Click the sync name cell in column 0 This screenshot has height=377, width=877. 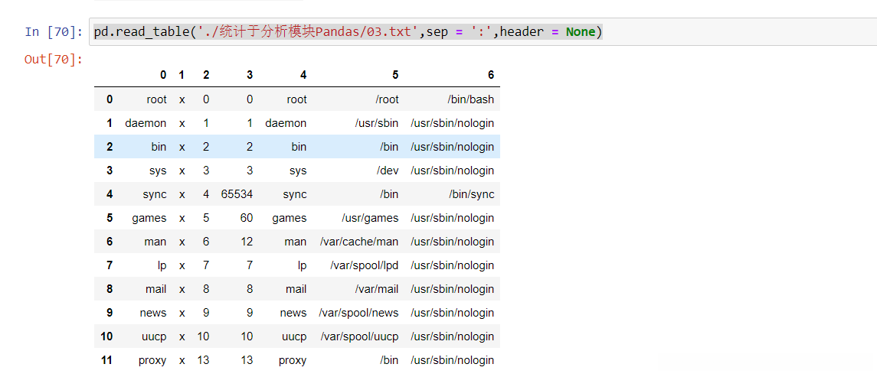pyautogui.click(x=155, y=194)
